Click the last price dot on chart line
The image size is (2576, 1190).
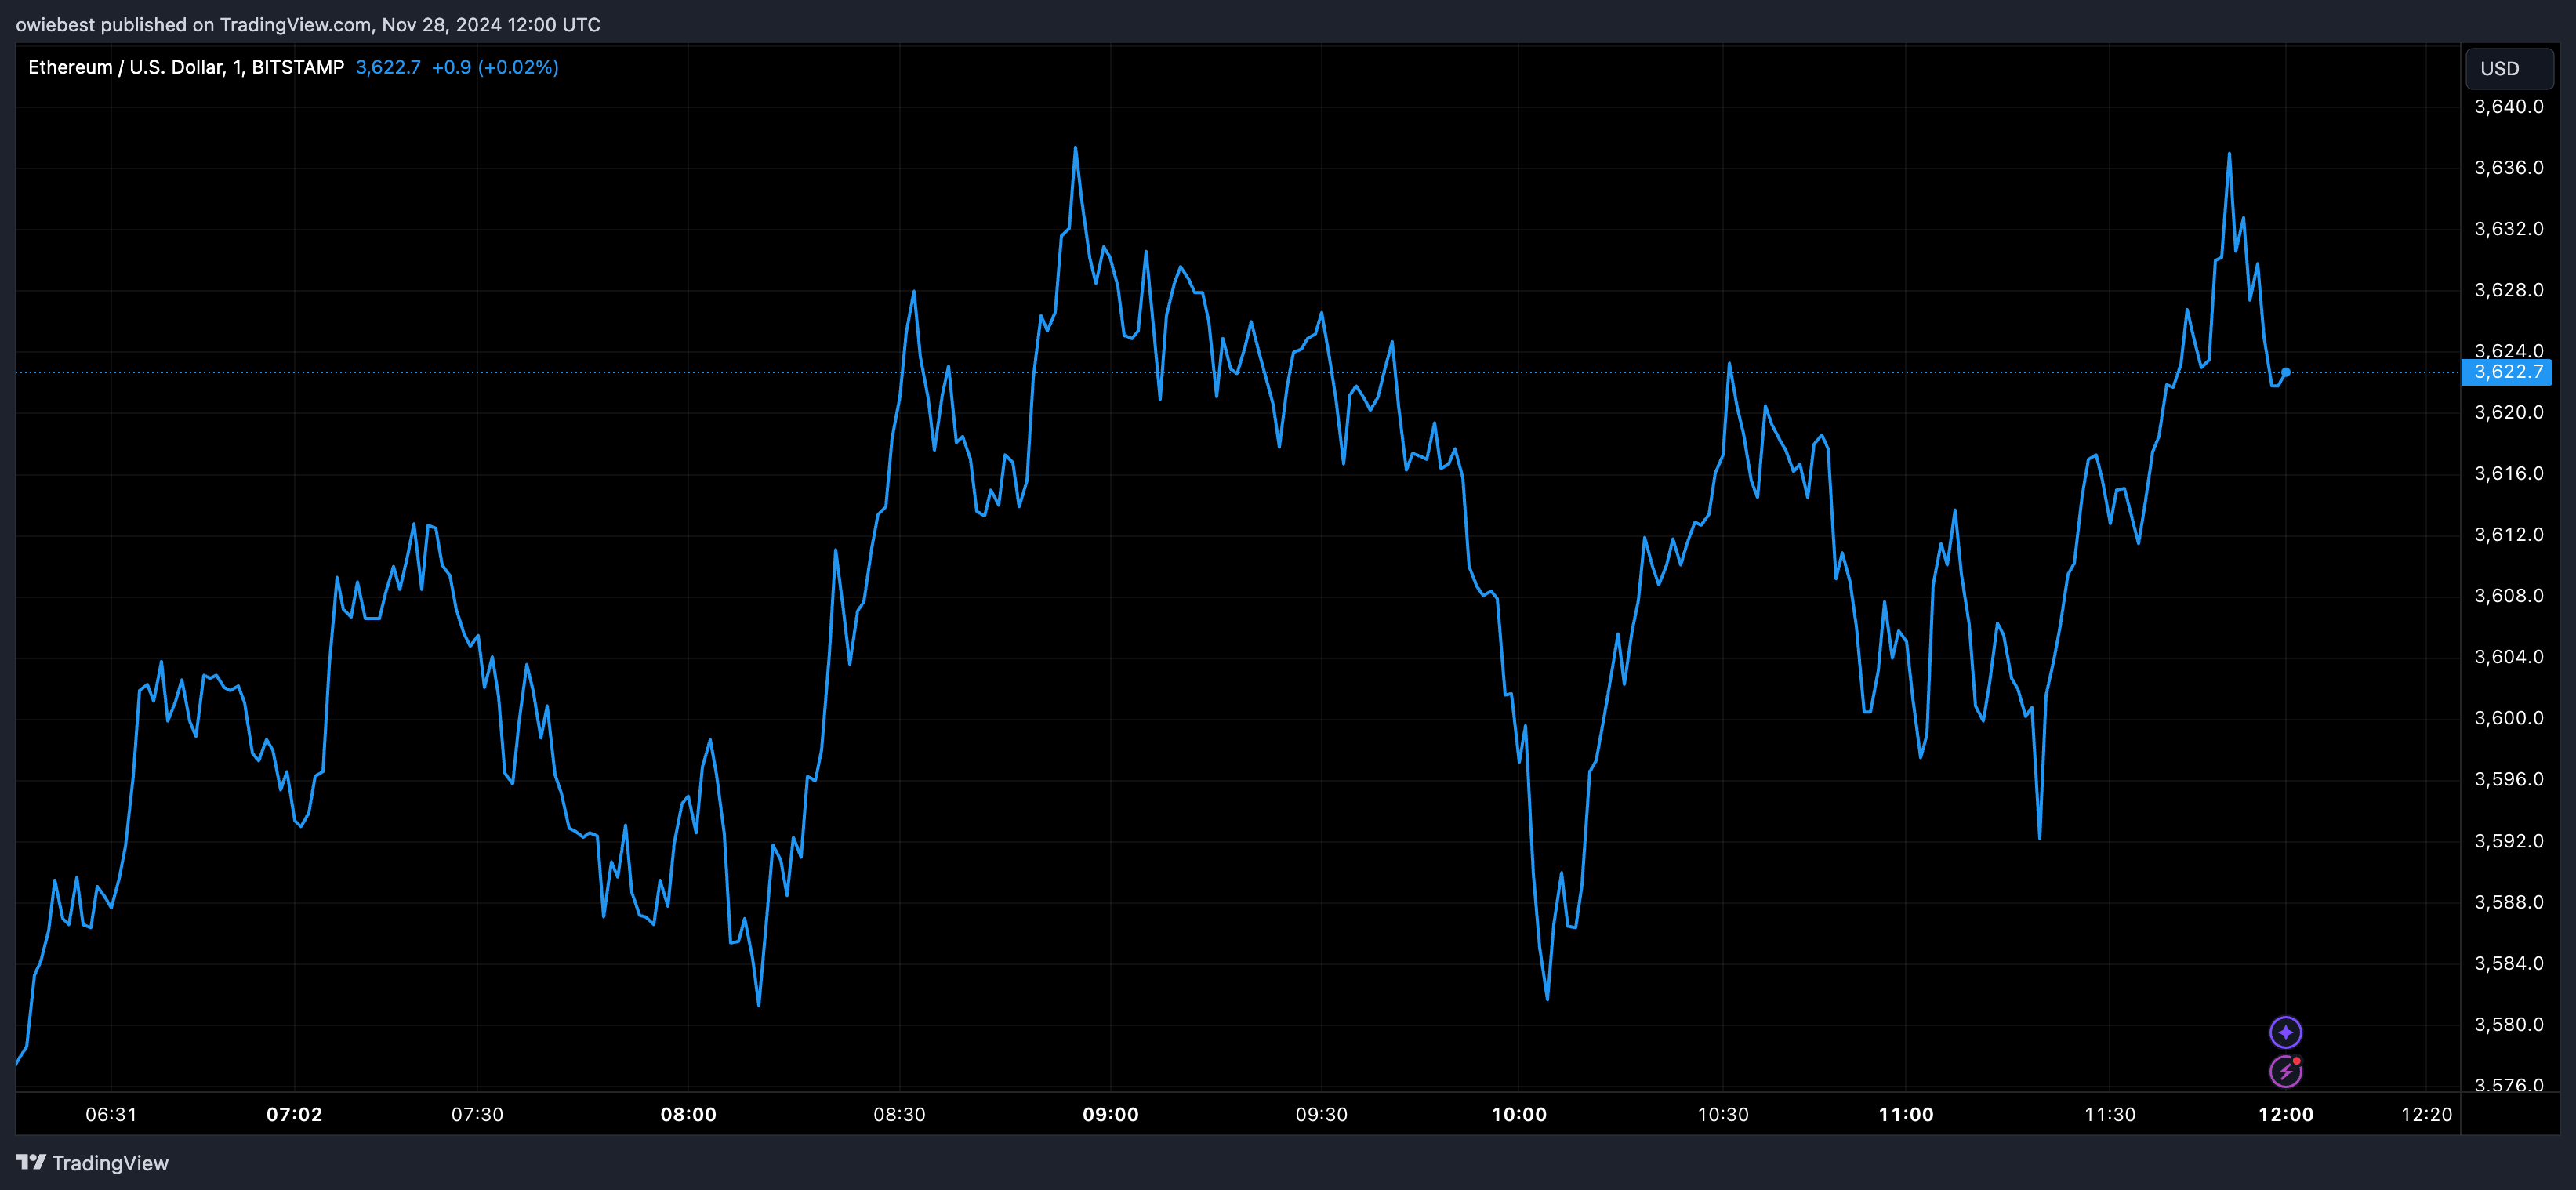[x=2285, y=372]
